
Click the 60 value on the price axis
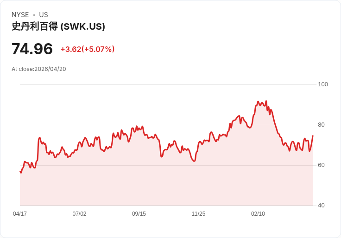pos(321,165)
